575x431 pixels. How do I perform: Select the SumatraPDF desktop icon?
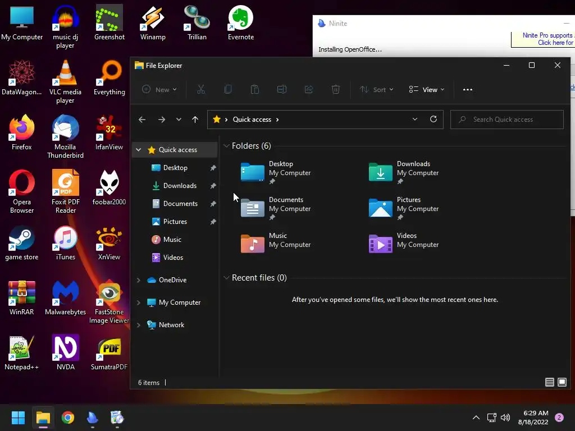tap(109, 352)
